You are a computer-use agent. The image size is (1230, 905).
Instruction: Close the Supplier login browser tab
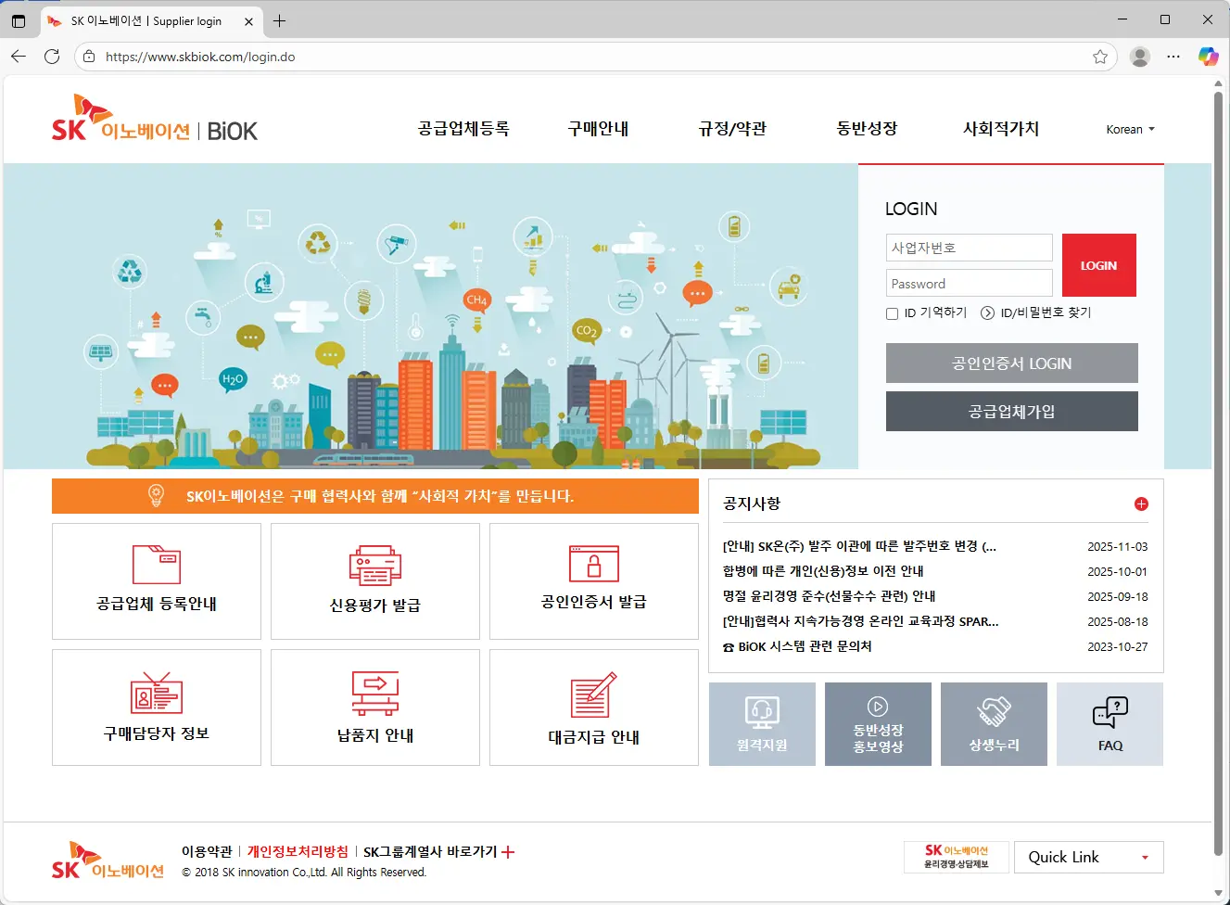coord(247,20)
